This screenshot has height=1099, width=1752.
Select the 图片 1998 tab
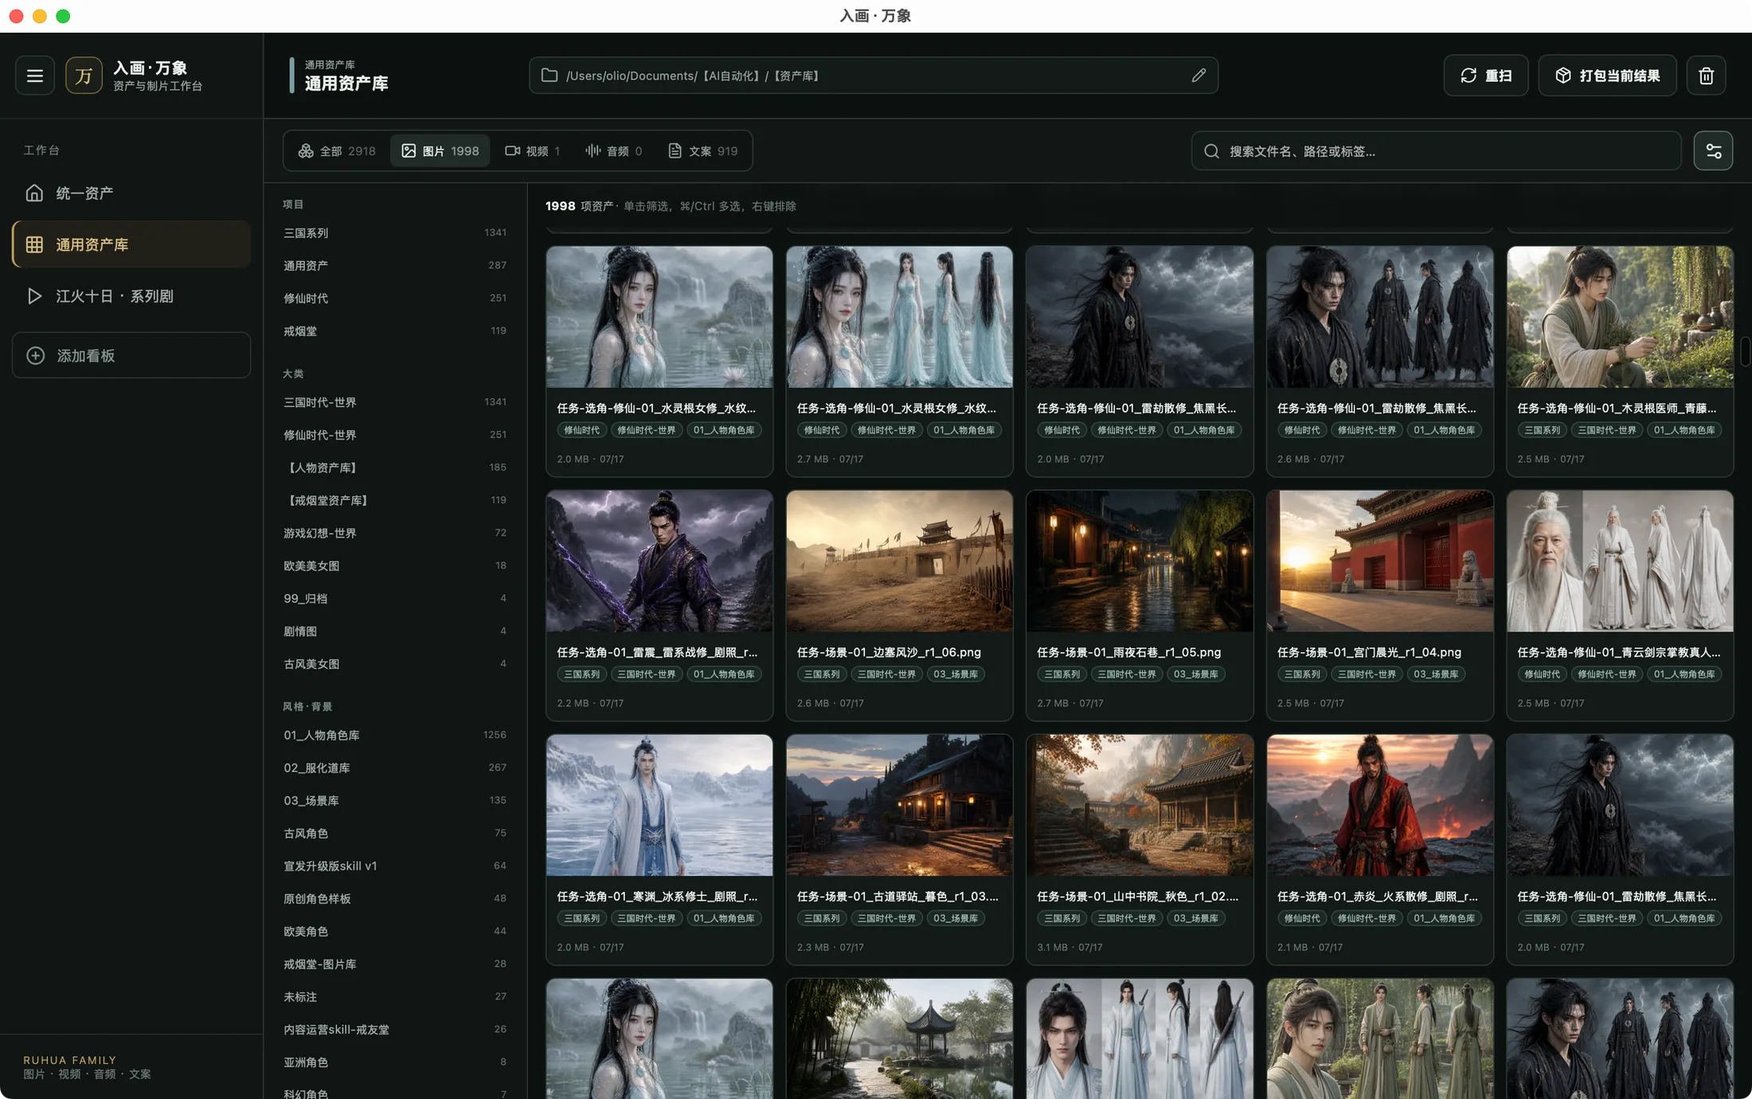440,151
